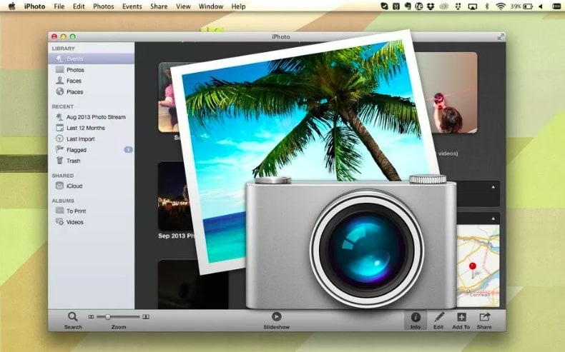Collapse the upper Info pane section triangle
The width and height of the screenshot is (565, 352).
(493, 187)
